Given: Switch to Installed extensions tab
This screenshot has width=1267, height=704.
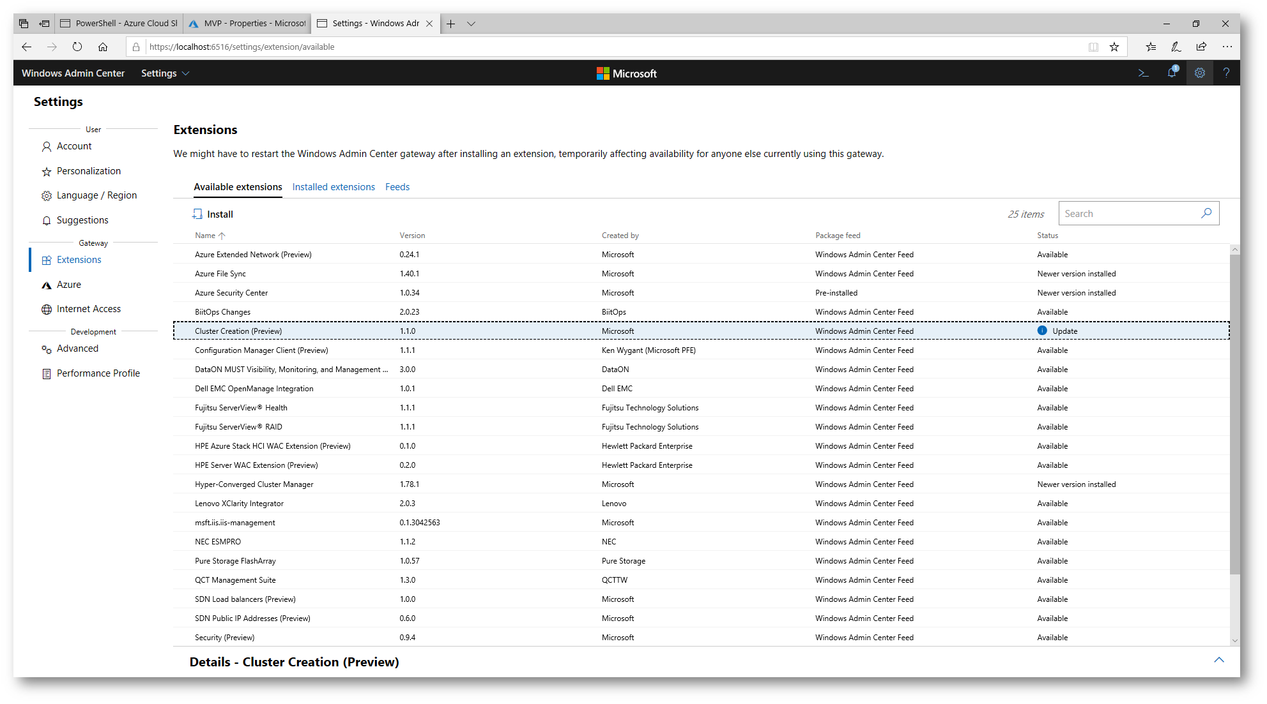Looking at the screenshot, I should point(334,187).
